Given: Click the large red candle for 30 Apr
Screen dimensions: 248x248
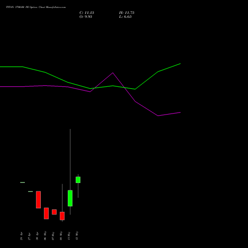Looking at the screenshot, I should [38, 199].
